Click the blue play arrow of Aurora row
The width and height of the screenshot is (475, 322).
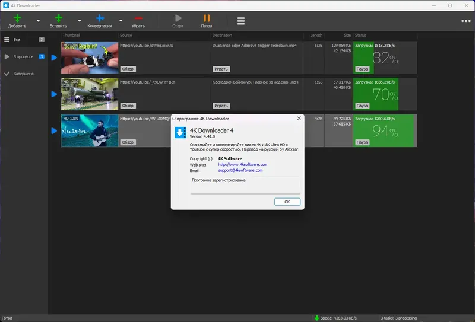click(x=54, y=130)
